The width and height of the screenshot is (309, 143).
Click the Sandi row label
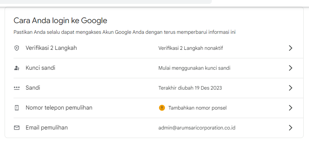(33, 88)
